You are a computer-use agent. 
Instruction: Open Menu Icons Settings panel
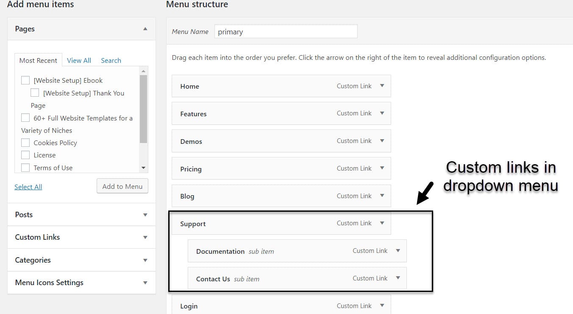[x=145, y=283]
